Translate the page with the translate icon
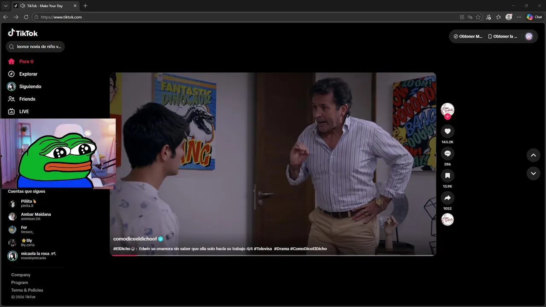 point(470,17)
